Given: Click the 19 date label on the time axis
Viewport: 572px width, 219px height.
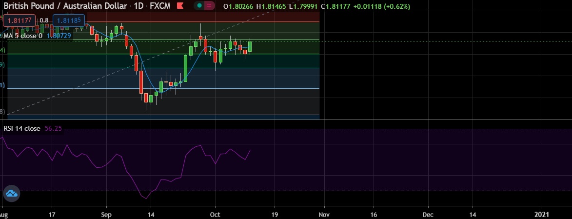Looking at the screenshot, I should [x=275, y=215].
